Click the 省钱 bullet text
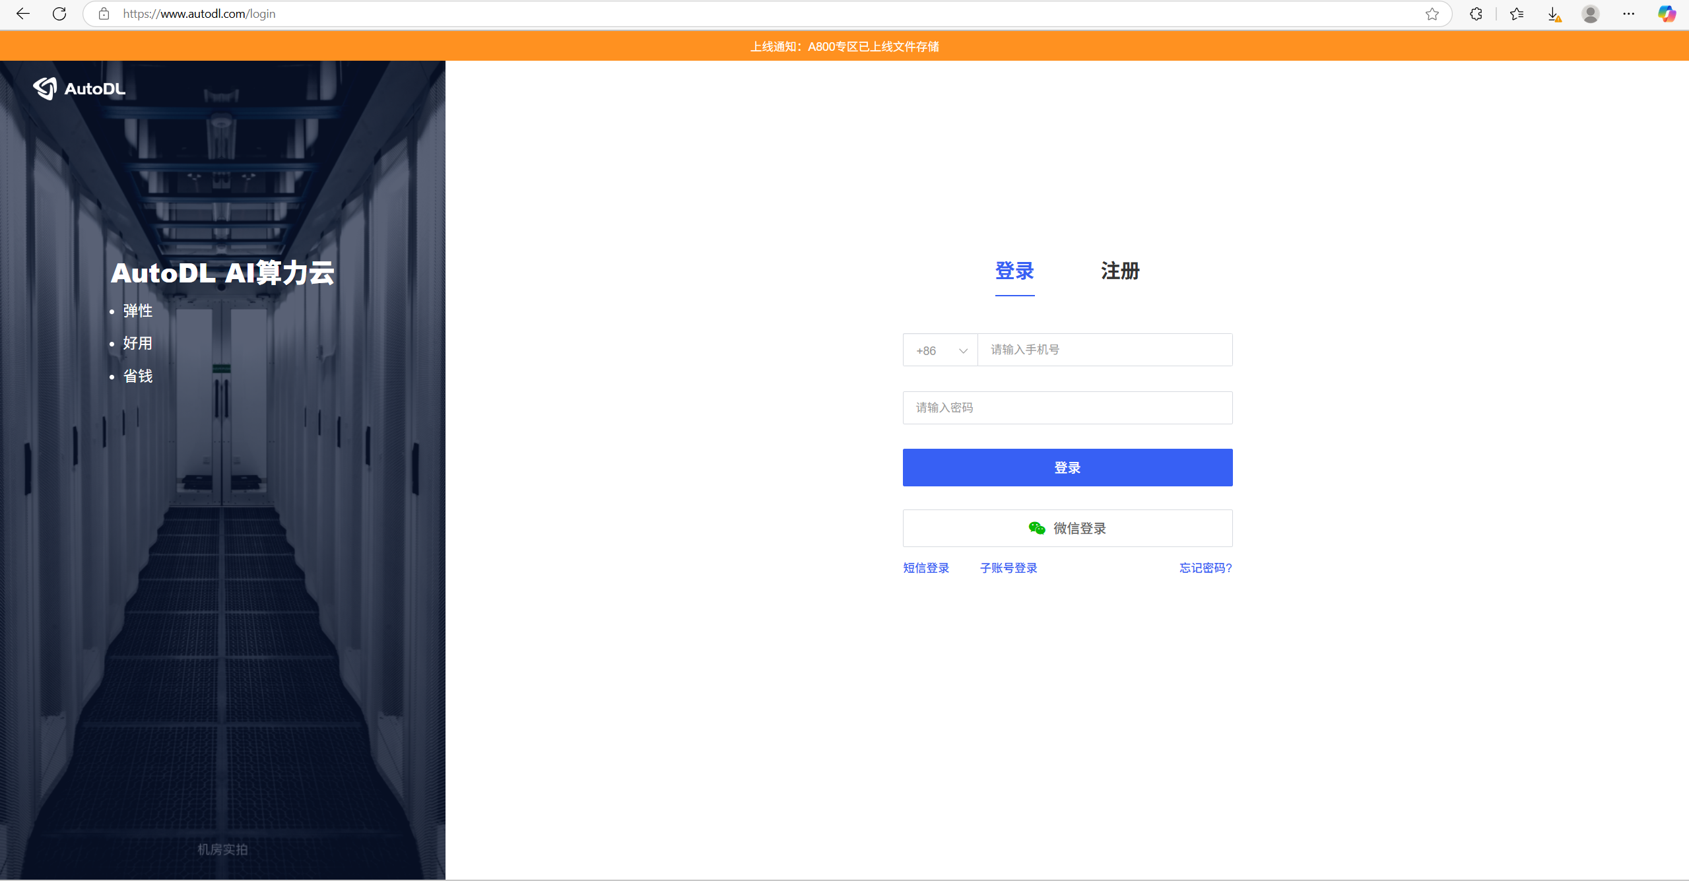Image resolution: width=1689 pixels, height=881 pixels. pos(138,376)
